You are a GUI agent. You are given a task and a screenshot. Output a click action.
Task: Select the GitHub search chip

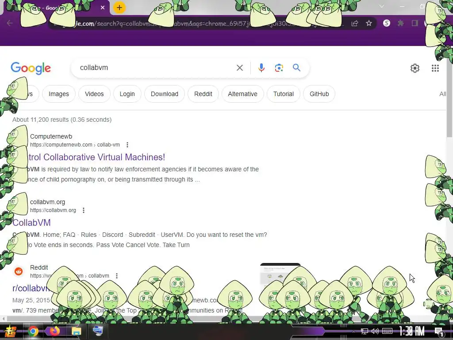tap(319, 94)
